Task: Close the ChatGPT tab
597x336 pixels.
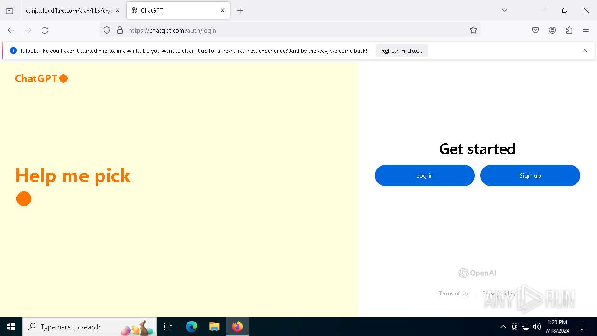Action: click(x=222, y=10)
